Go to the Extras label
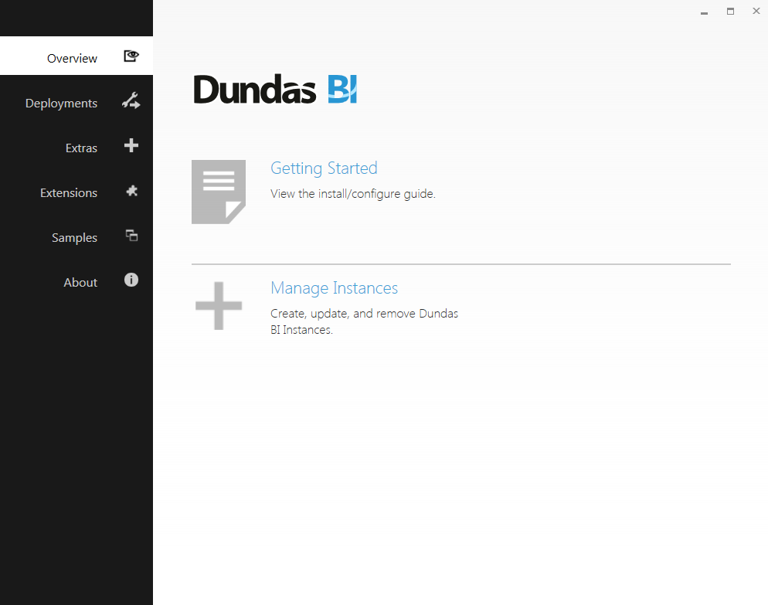This screenshot has height=605, width=768. (x=81, y=148)
